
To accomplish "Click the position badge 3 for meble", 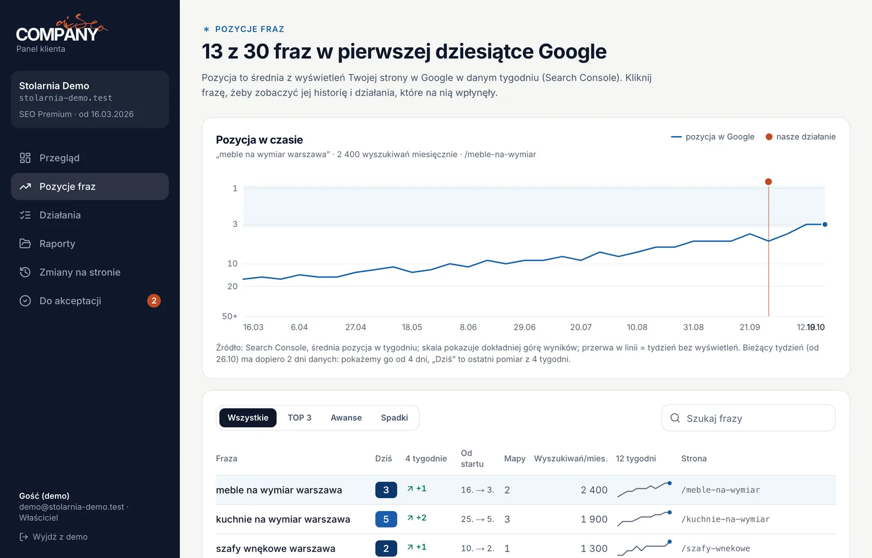I will 386,490.
